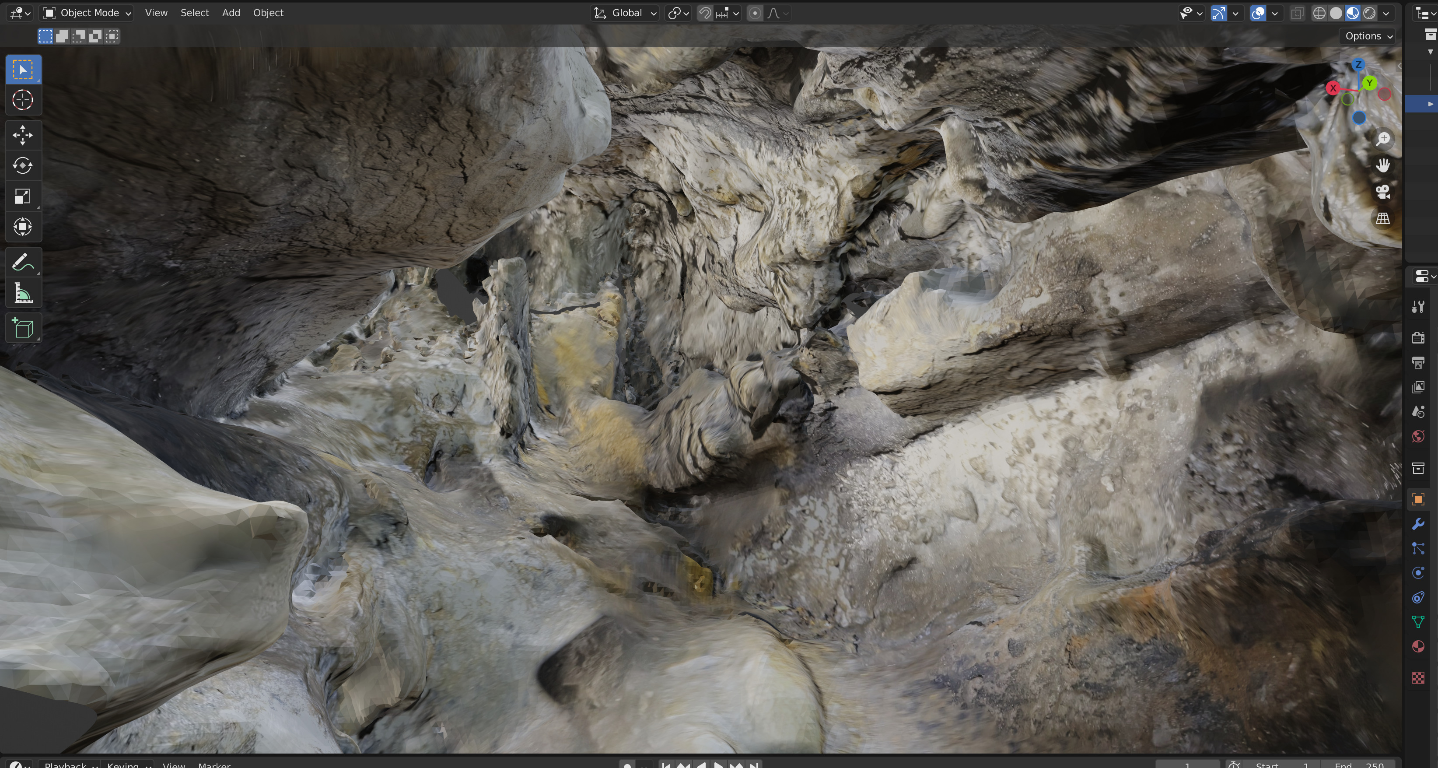This screenshot has height=768, width=1438.
Task: Open the Select menu
Action: pyautogui.click(x=194, y=13)
